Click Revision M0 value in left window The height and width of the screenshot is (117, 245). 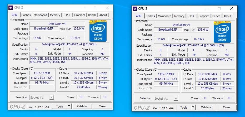[x=103, y=54]
